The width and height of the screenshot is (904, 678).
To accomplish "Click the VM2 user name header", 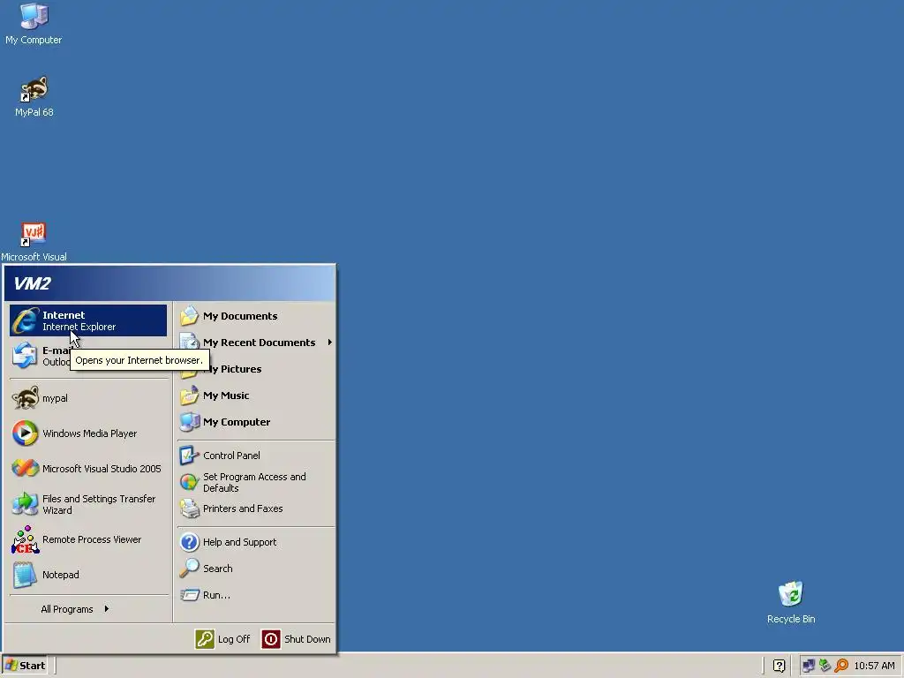I will click(x=169, y=283).
